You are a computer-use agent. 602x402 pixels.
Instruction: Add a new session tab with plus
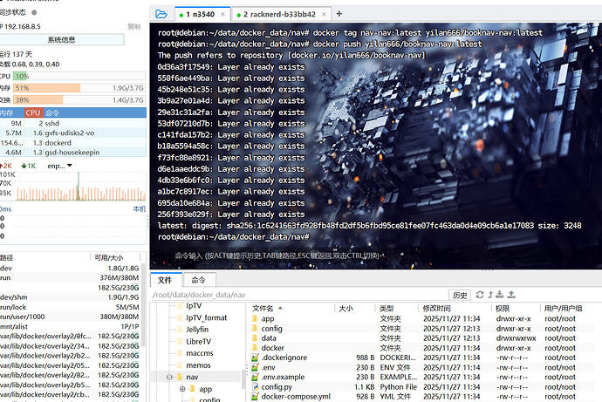[339, 14]
